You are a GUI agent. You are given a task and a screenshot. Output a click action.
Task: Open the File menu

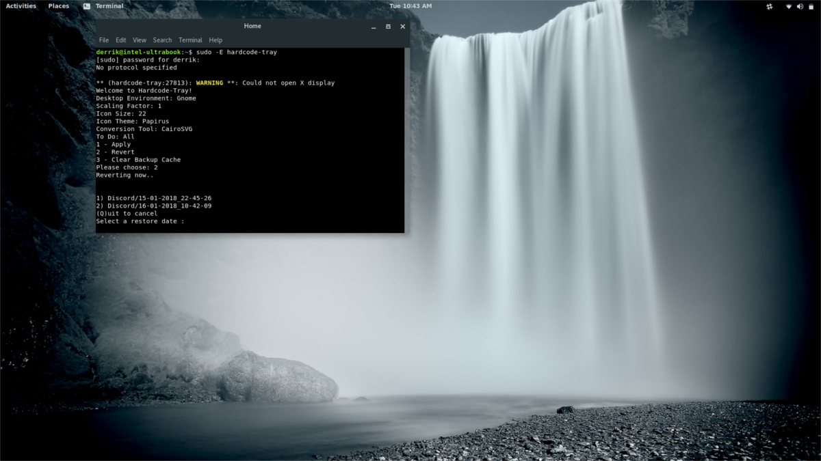[104, 40]
